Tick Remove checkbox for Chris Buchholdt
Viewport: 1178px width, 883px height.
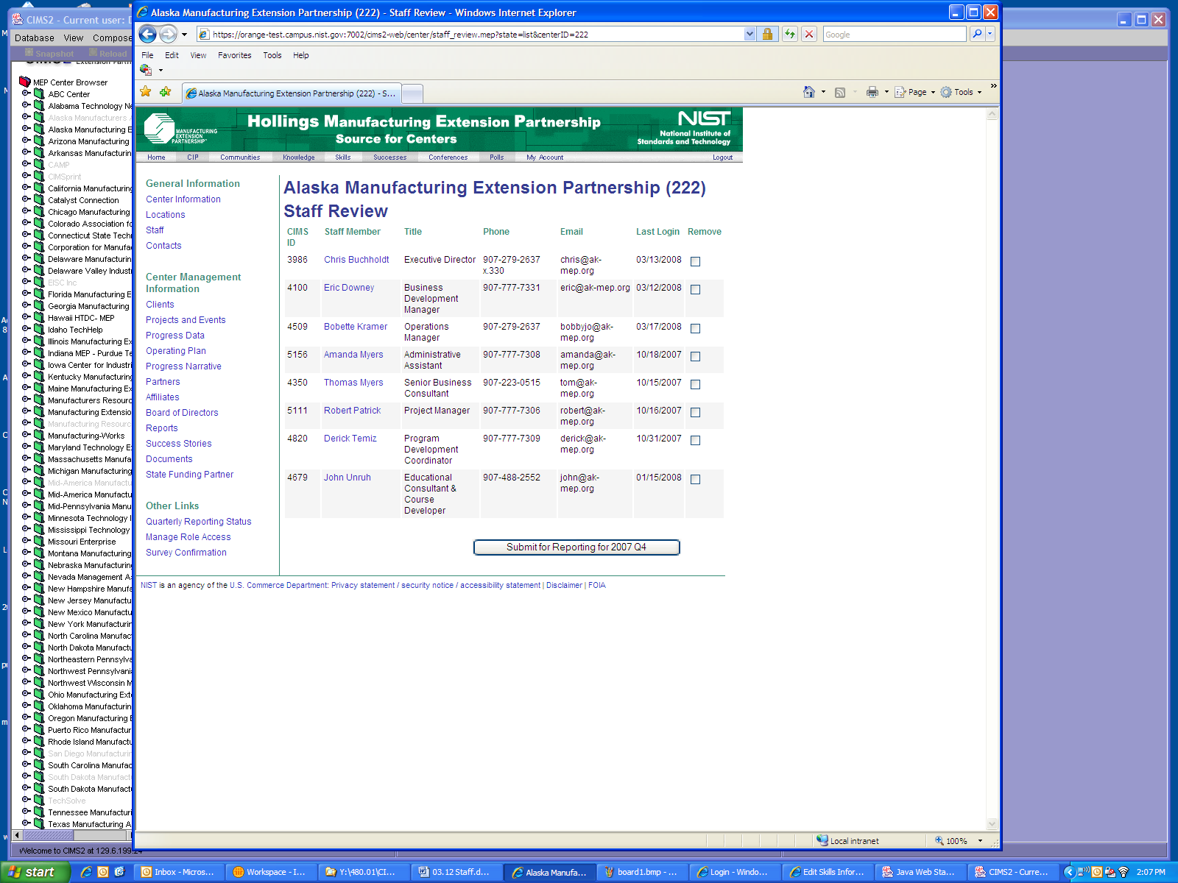point(695,261)
